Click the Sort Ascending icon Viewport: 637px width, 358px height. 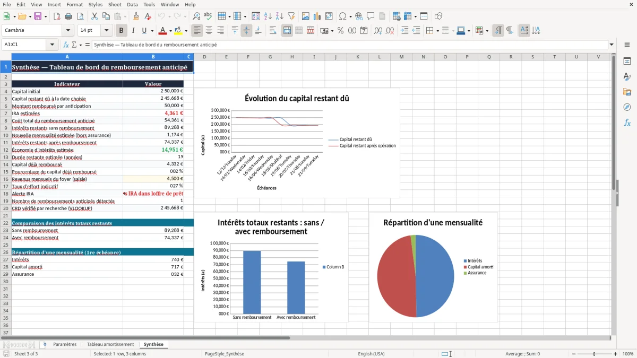(x=268, y=16)
